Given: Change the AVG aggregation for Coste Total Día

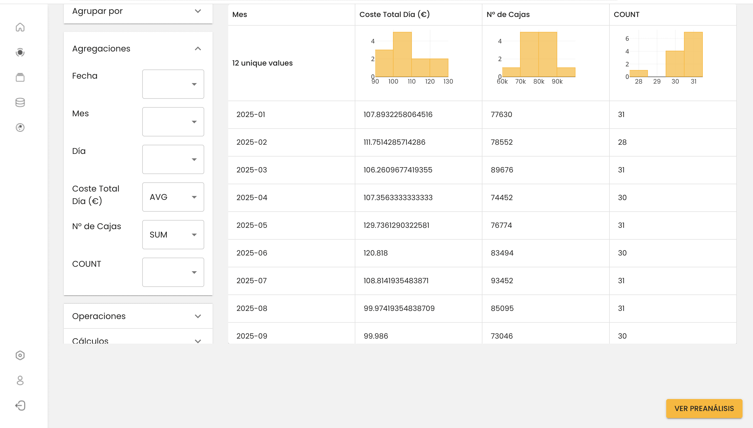Looking at the screenshot, I should click(173, 197).
